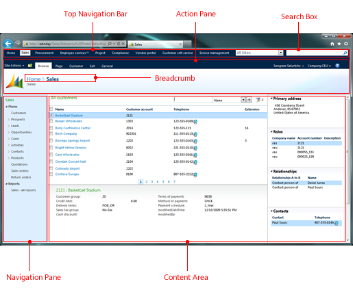Click the browser back arrow button
This screenshot has height=288, width=353.
click(8, 44)
